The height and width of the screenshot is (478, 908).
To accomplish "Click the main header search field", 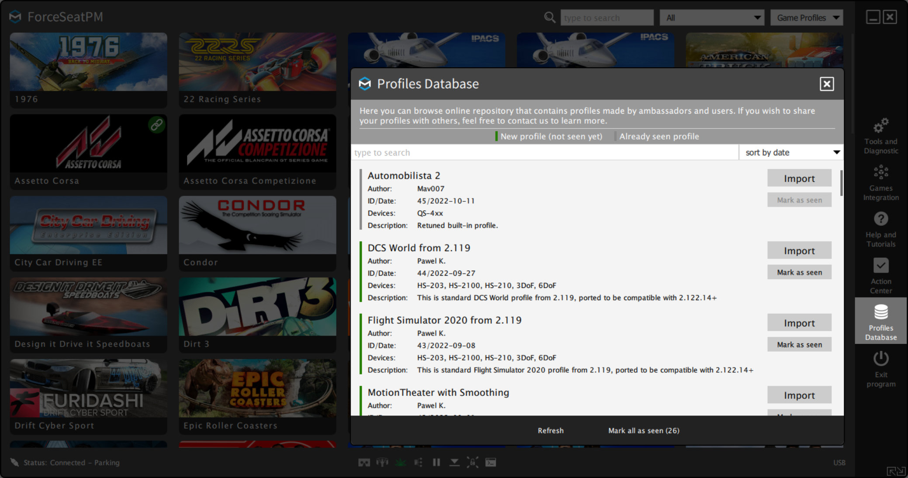I will (607, 18).
